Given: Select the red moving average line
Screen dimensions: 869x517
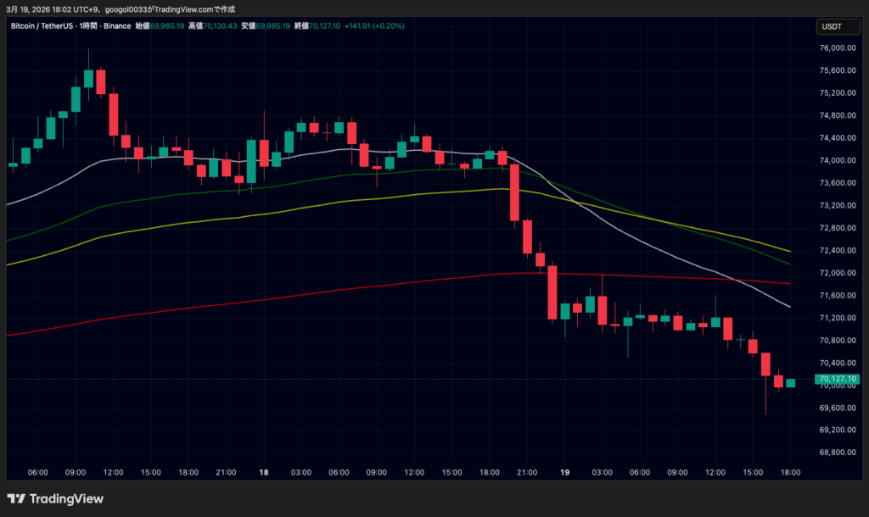Looking at the screenshot, I should pos(339,290).
